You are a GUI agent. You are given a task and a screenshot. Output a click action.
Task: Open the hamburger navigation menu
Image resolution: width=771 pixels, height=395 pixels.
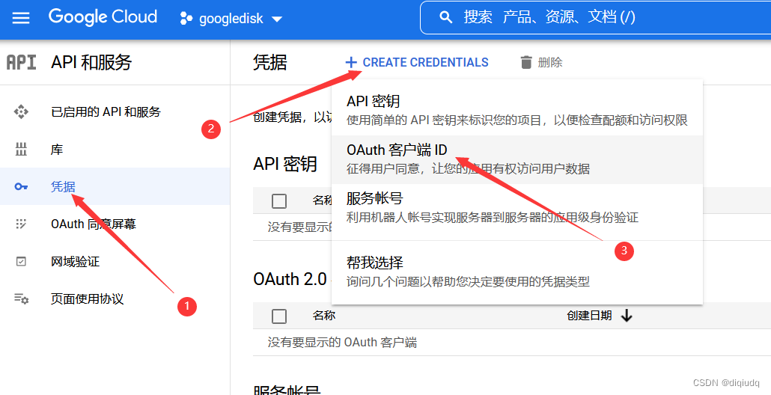[21, 18]
